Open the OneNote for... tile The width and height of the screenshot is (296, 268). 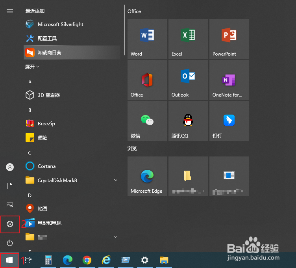point(229,80)
